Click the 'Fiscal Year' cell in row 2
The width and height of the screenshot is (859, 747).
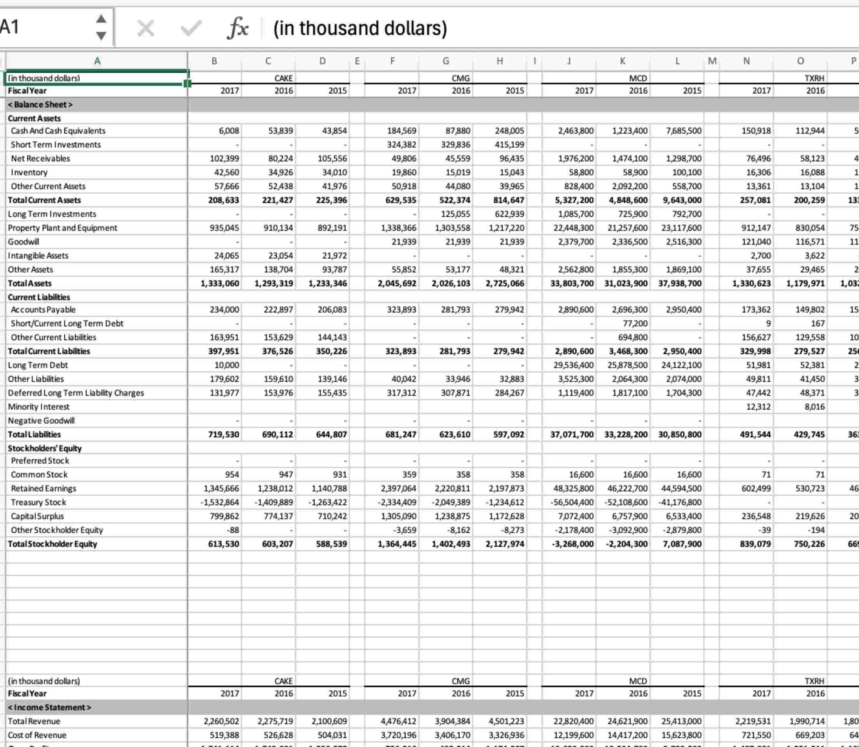tap(97, 91)
